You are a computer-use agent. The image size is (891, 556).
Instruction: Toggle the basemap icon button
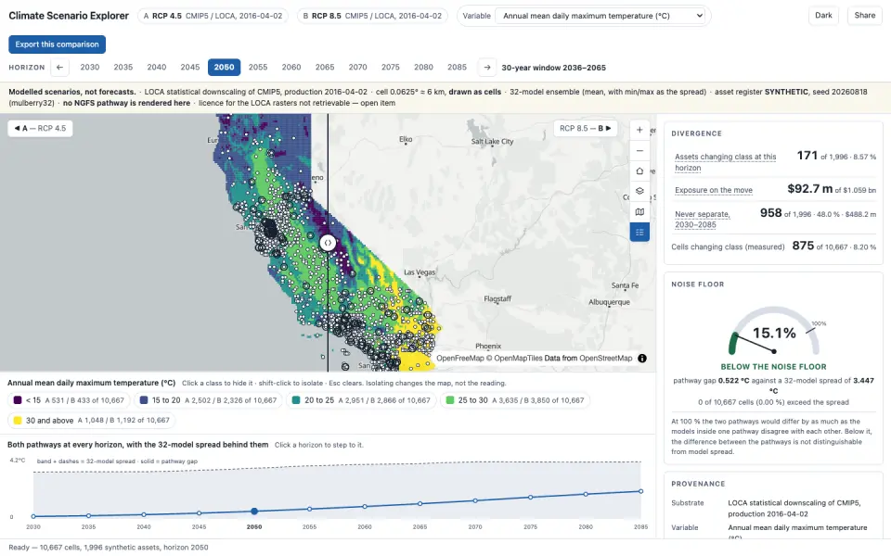(639, 211)
